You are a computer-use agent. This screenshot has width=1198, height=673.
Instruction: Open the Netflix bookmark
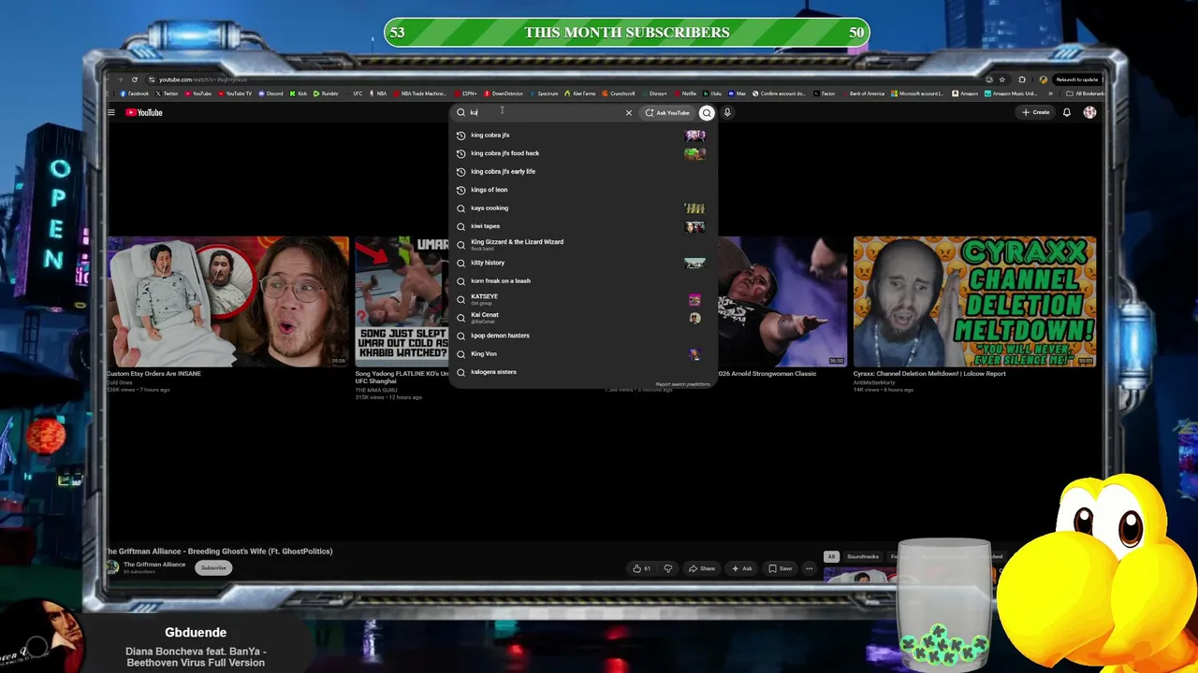pyautogui.click(x=686, y=93)
